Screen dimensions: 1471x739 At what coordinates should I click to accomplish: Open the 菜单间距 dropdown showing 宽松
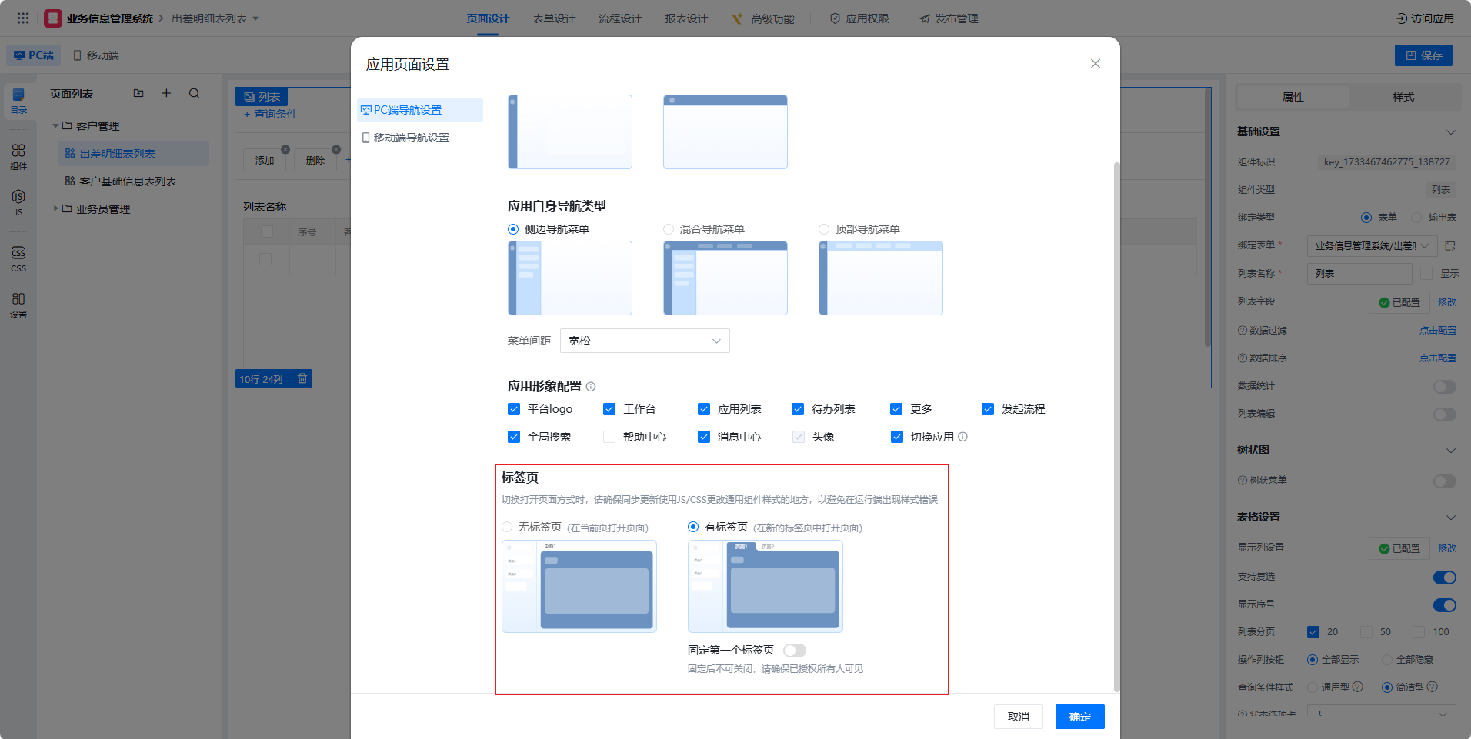coord(645,341)
